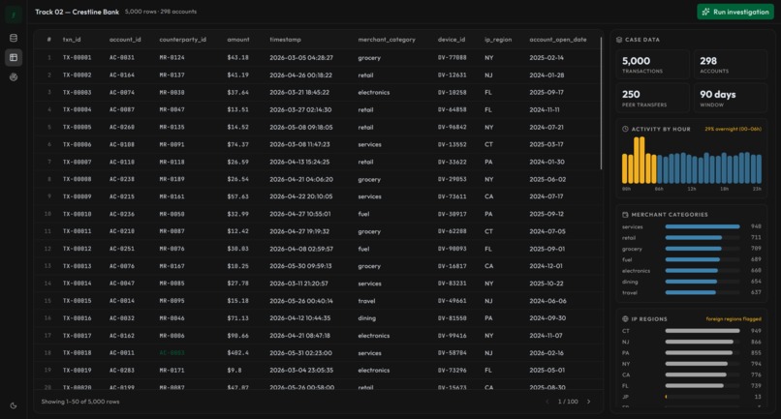Click the fuel row in Merchant Categories
The height and width of the screenshot is (419, 781).
pyautogui.click(x=691, y=259)
